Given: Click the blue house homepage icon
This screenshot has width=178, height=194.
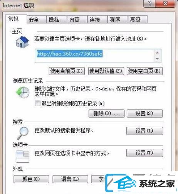Looking at the screenshot, I should click(22, 42).
